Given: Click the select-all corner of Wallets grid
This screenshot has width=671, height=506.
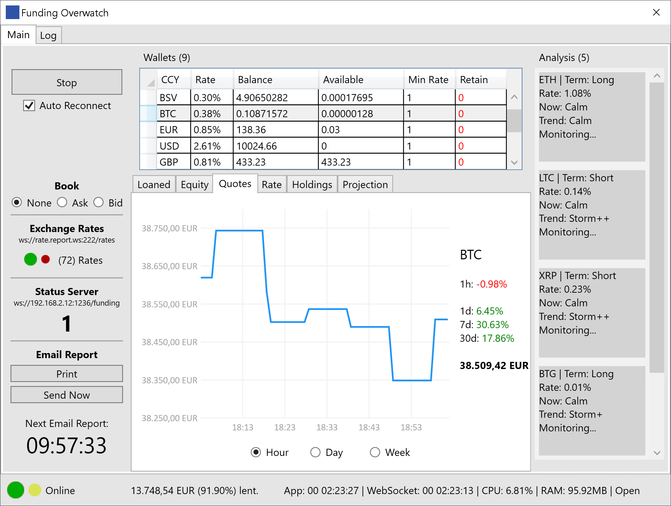Looking at the screenshot, I should tap(149, 80).
